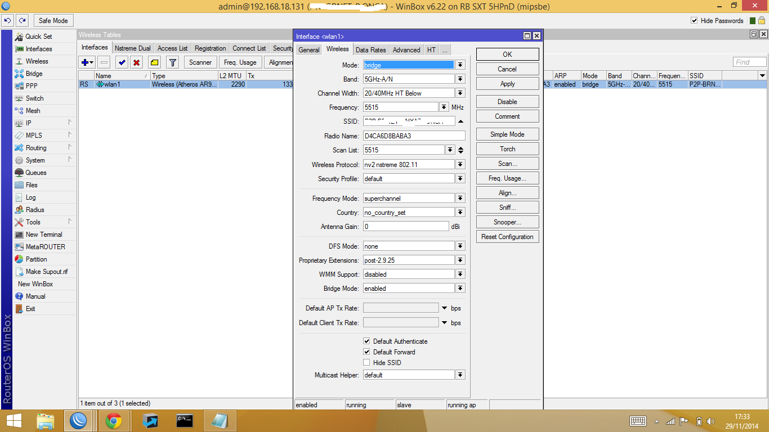Open the Security Profile dropdown
Image resolution: width=769 pixels, height=432 pixels.
click(460, 179)
